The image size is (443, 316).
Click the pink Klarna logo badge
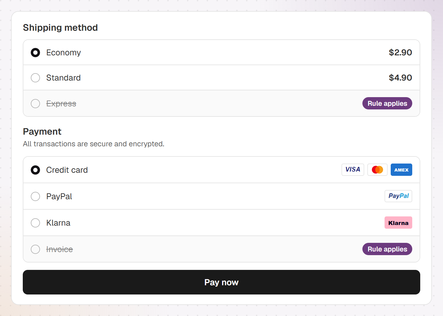[398, 223]
